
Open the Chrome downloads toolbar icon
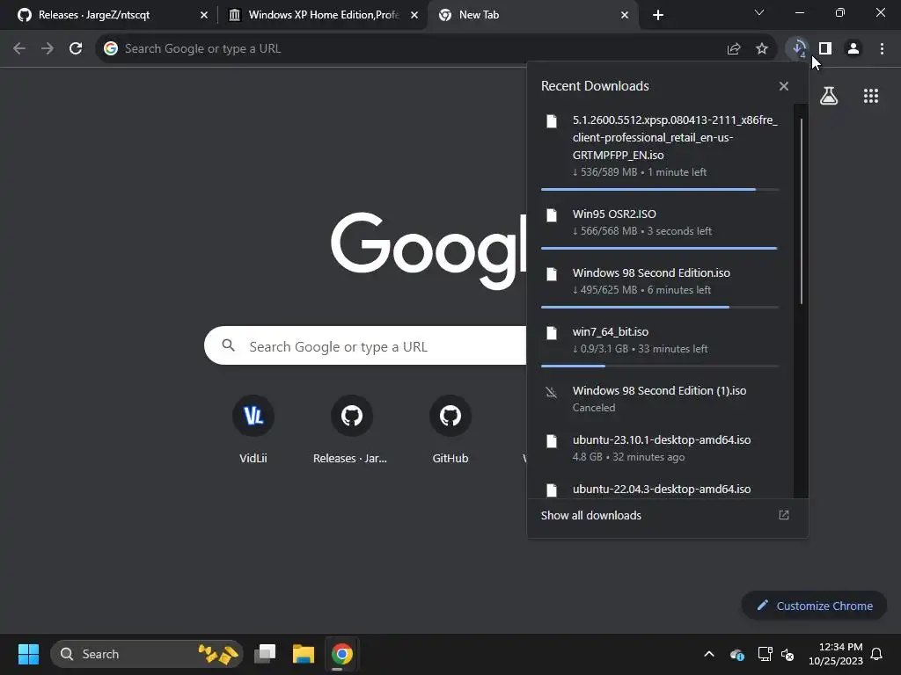coord(797,48)
